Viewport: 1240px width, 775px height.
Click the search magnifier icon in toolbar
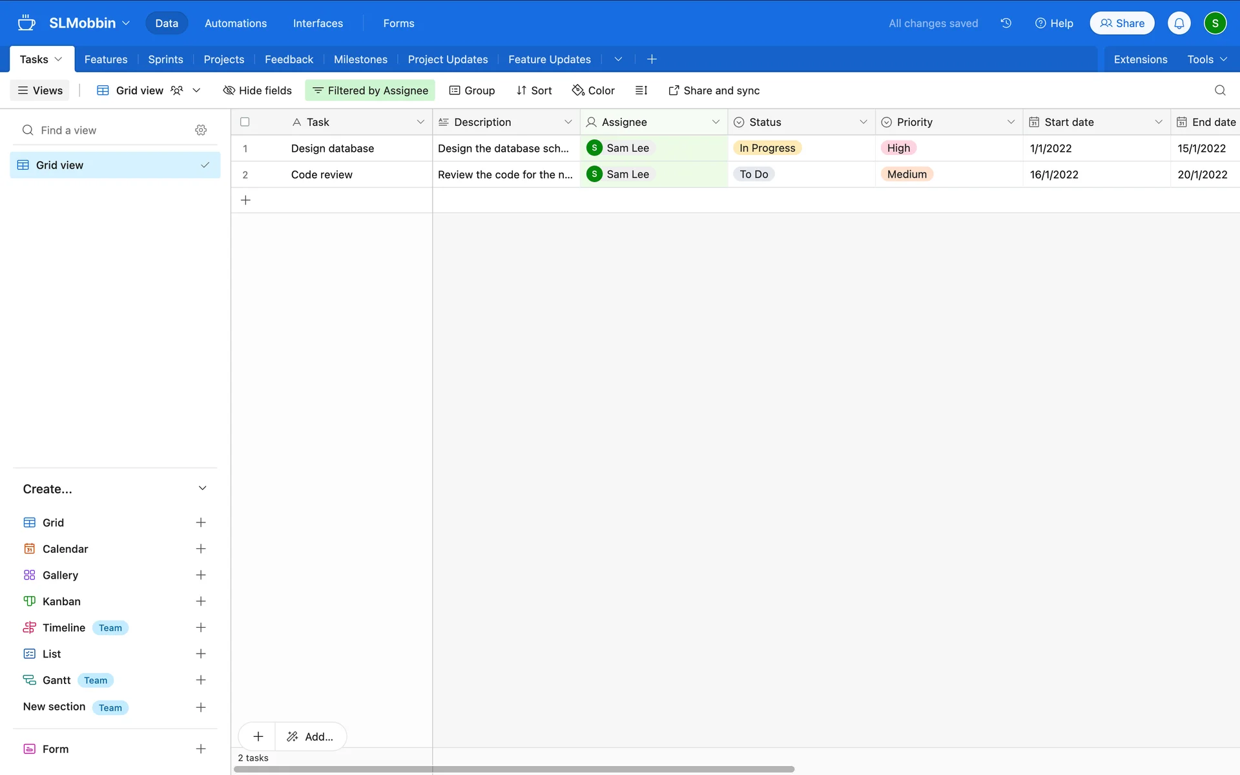1219,90
